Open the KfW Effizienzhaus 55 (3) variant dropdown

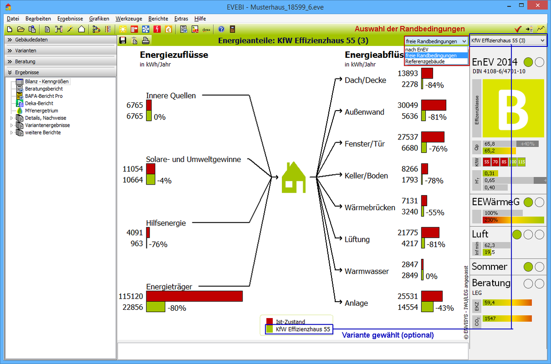point(508,40)
